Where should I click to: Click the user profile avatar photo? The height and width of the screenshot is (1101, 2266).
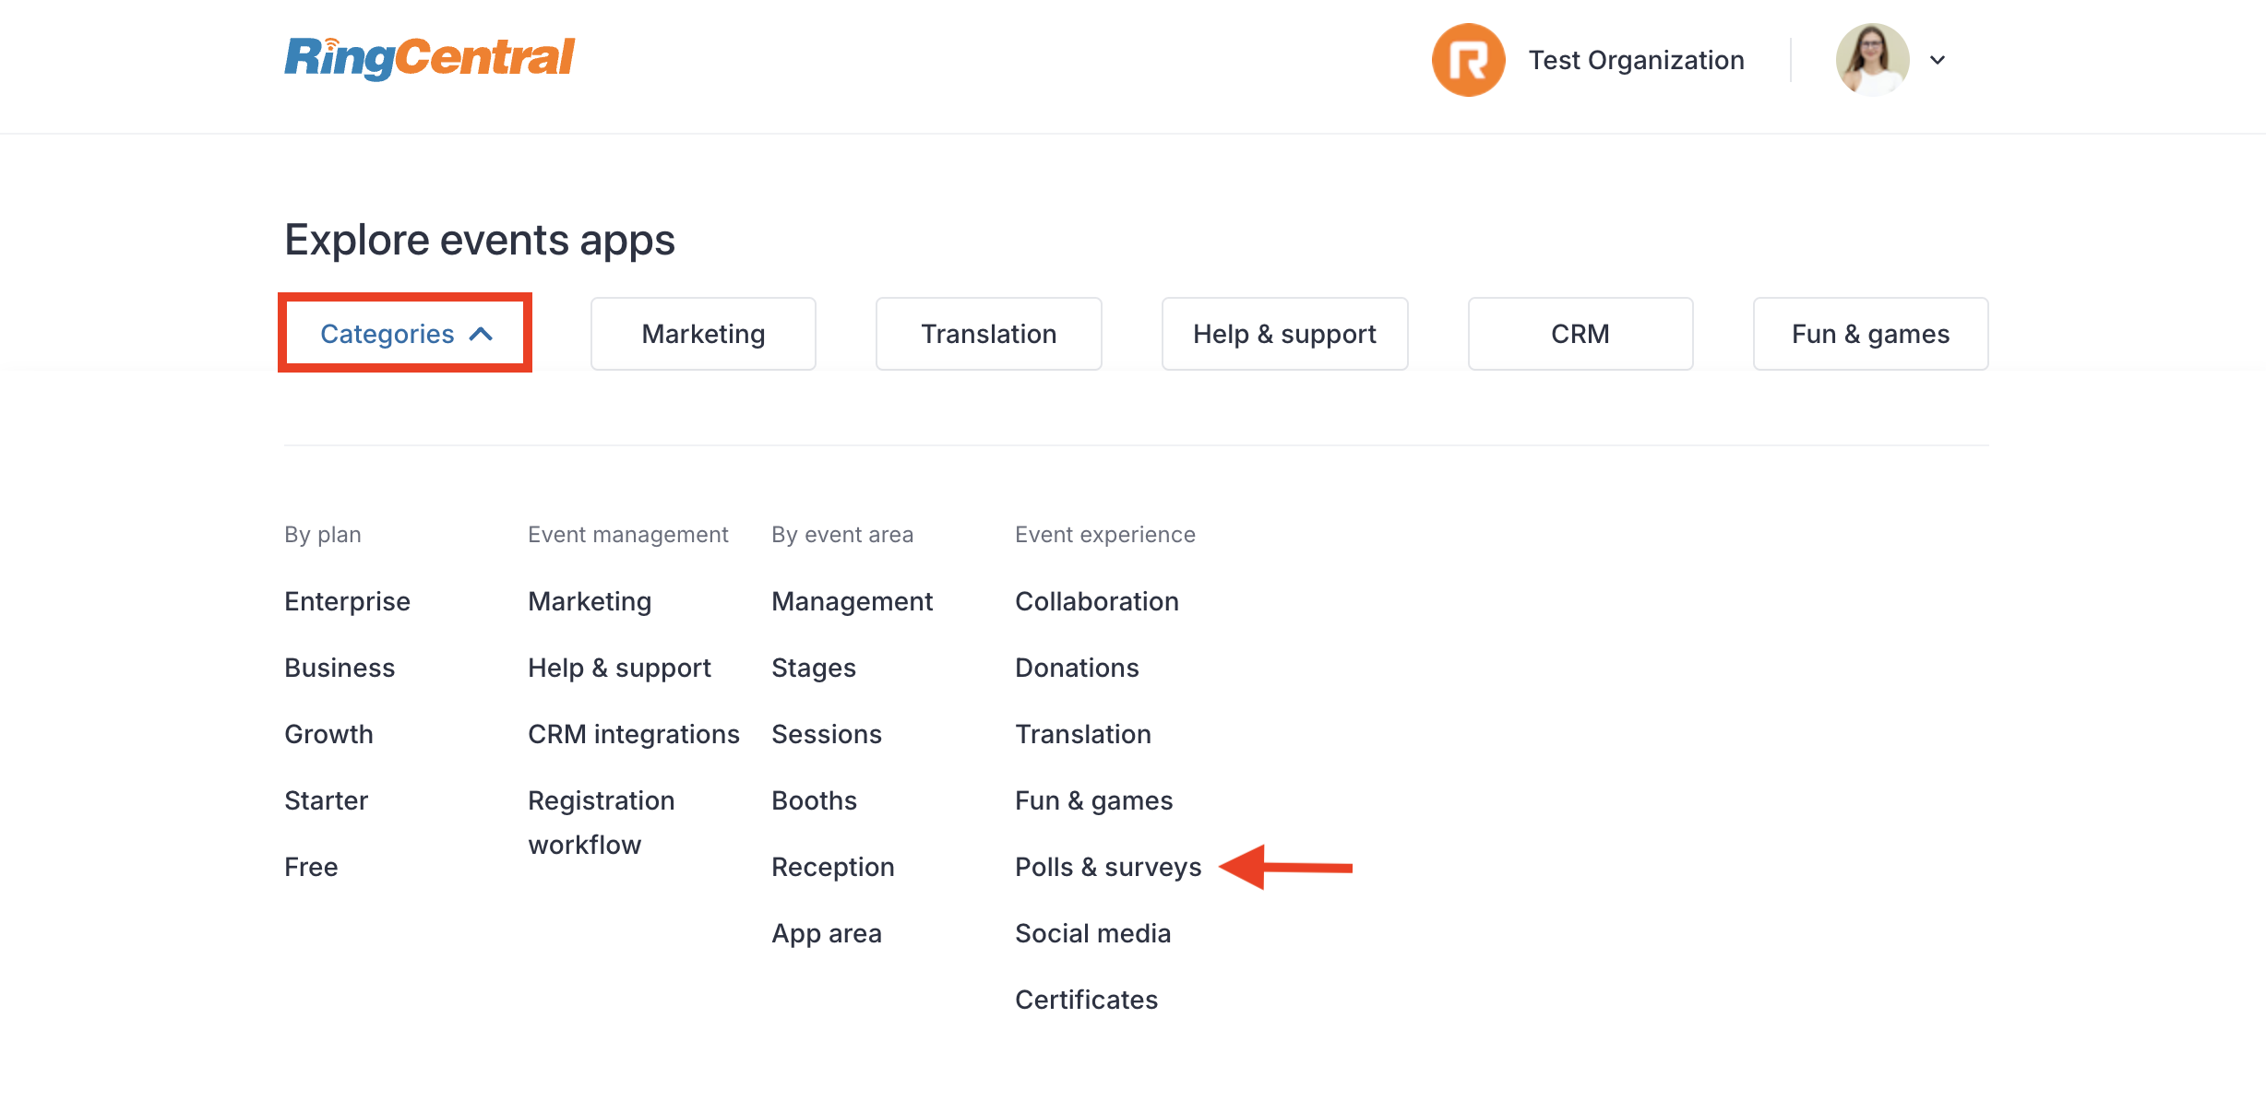pyautogui.click(x=1872, y=60)
